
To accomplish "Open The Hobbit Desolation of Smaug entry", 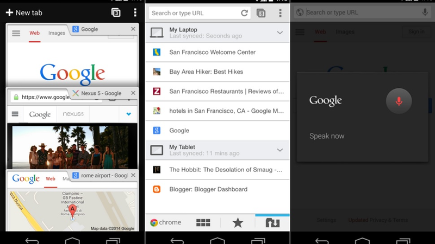I will [217, 170].
